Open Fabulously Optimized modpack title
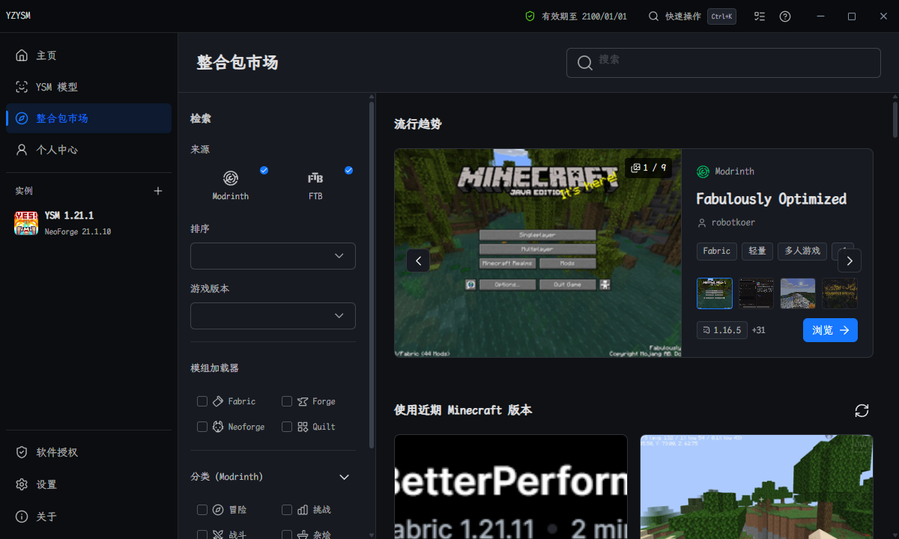 (x=771, y=198)
